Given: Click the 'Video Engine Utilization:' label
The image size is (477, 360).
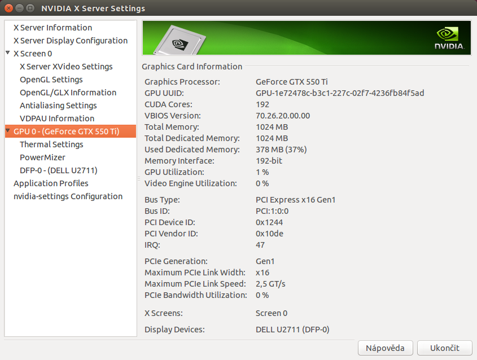Looking at the screenshot, I should tap(190, 183).
